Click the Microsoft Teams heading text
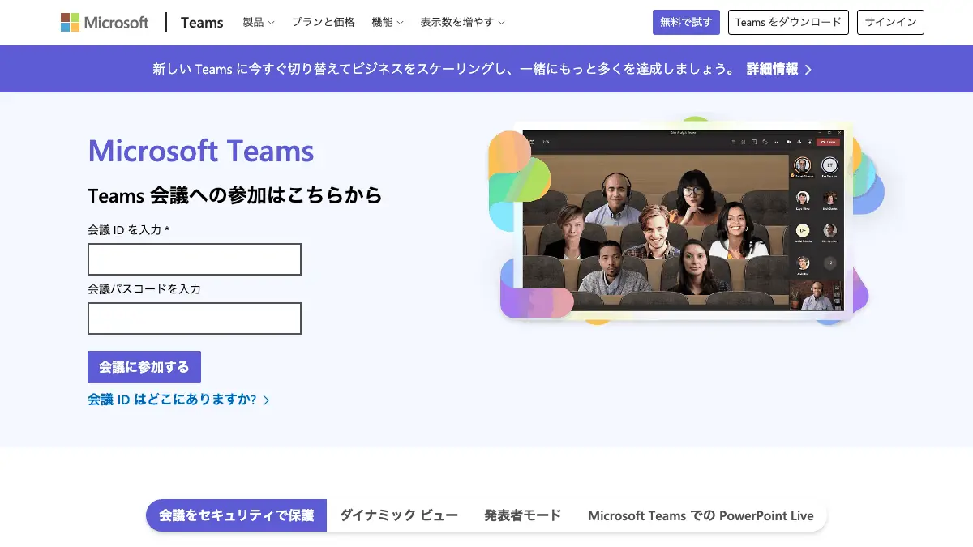 coord(201,151)
